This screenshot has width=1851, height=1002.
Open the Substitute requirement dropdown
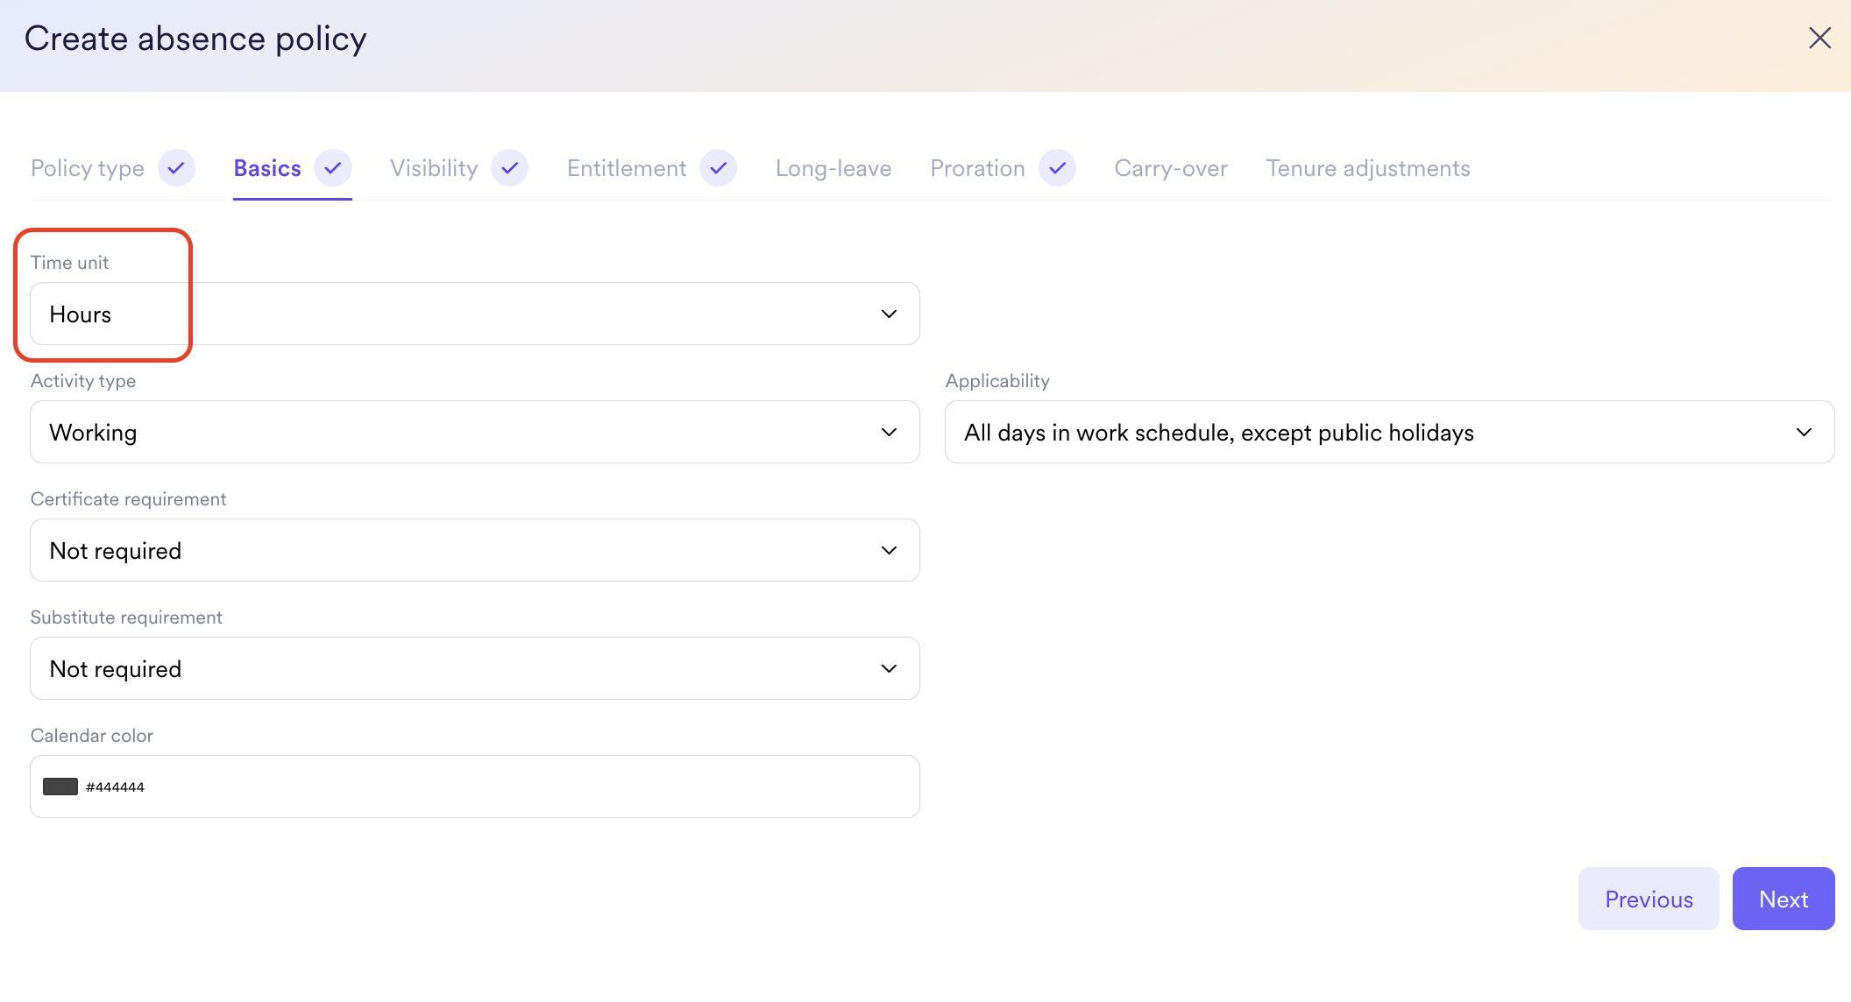(x=474, y=668)
